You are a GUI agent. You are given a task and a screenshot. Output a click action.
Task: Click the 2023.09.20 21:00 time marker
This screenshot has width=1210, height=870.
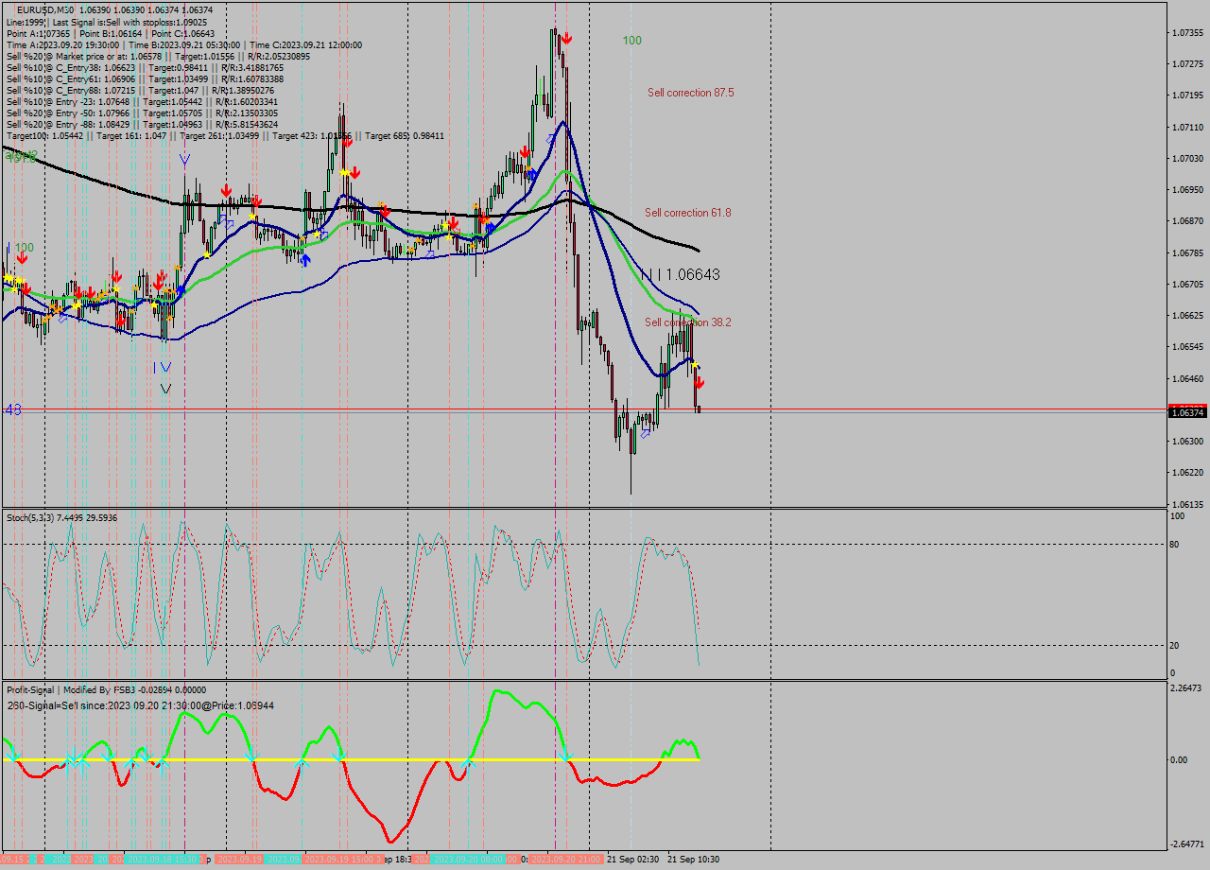pyautogui.click(x=565, y=859)
